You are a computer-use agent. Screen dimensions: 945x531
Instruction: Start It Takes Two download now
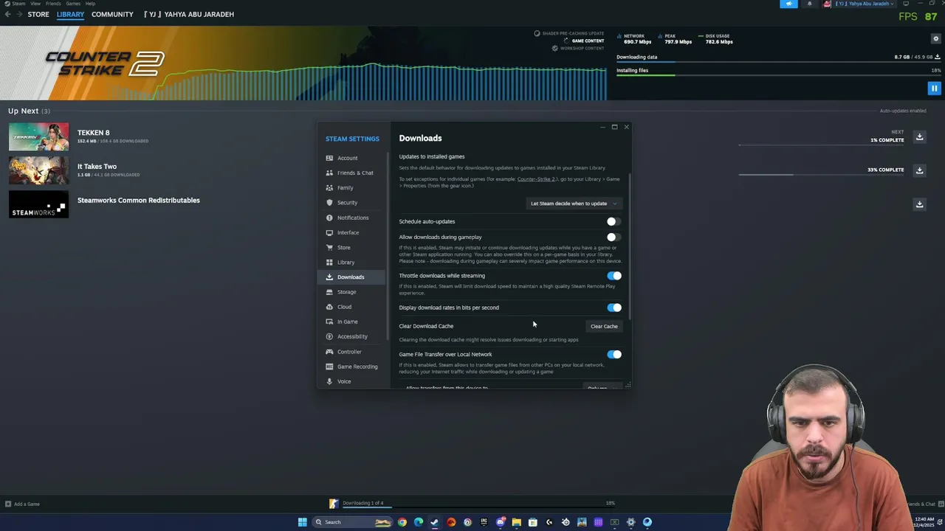pyautogui.click(x=919, y=170)
